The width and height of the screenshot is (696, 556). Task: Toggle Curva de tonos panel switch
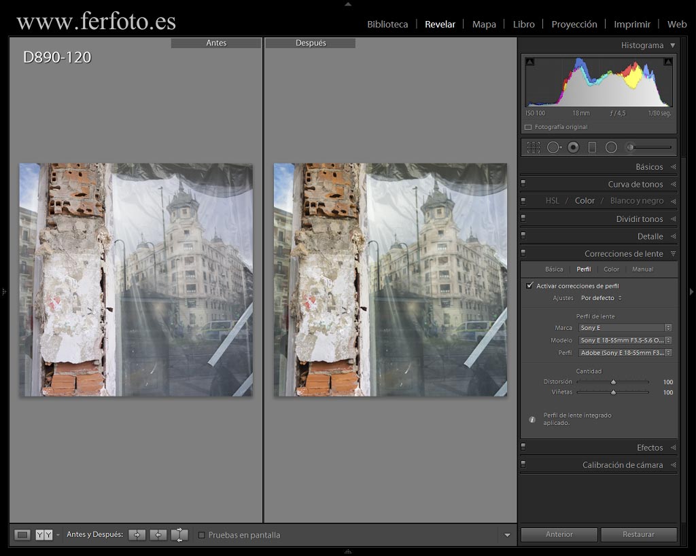(x=523, y=183)
